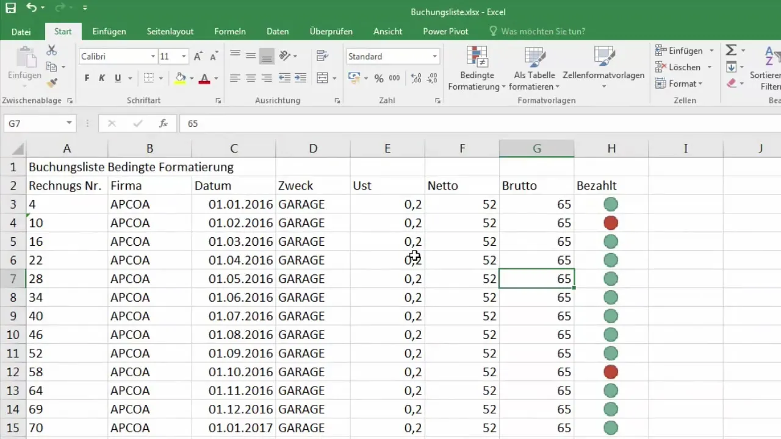
Task: Decrease the cell indent
Action: (x=284, y=78)
